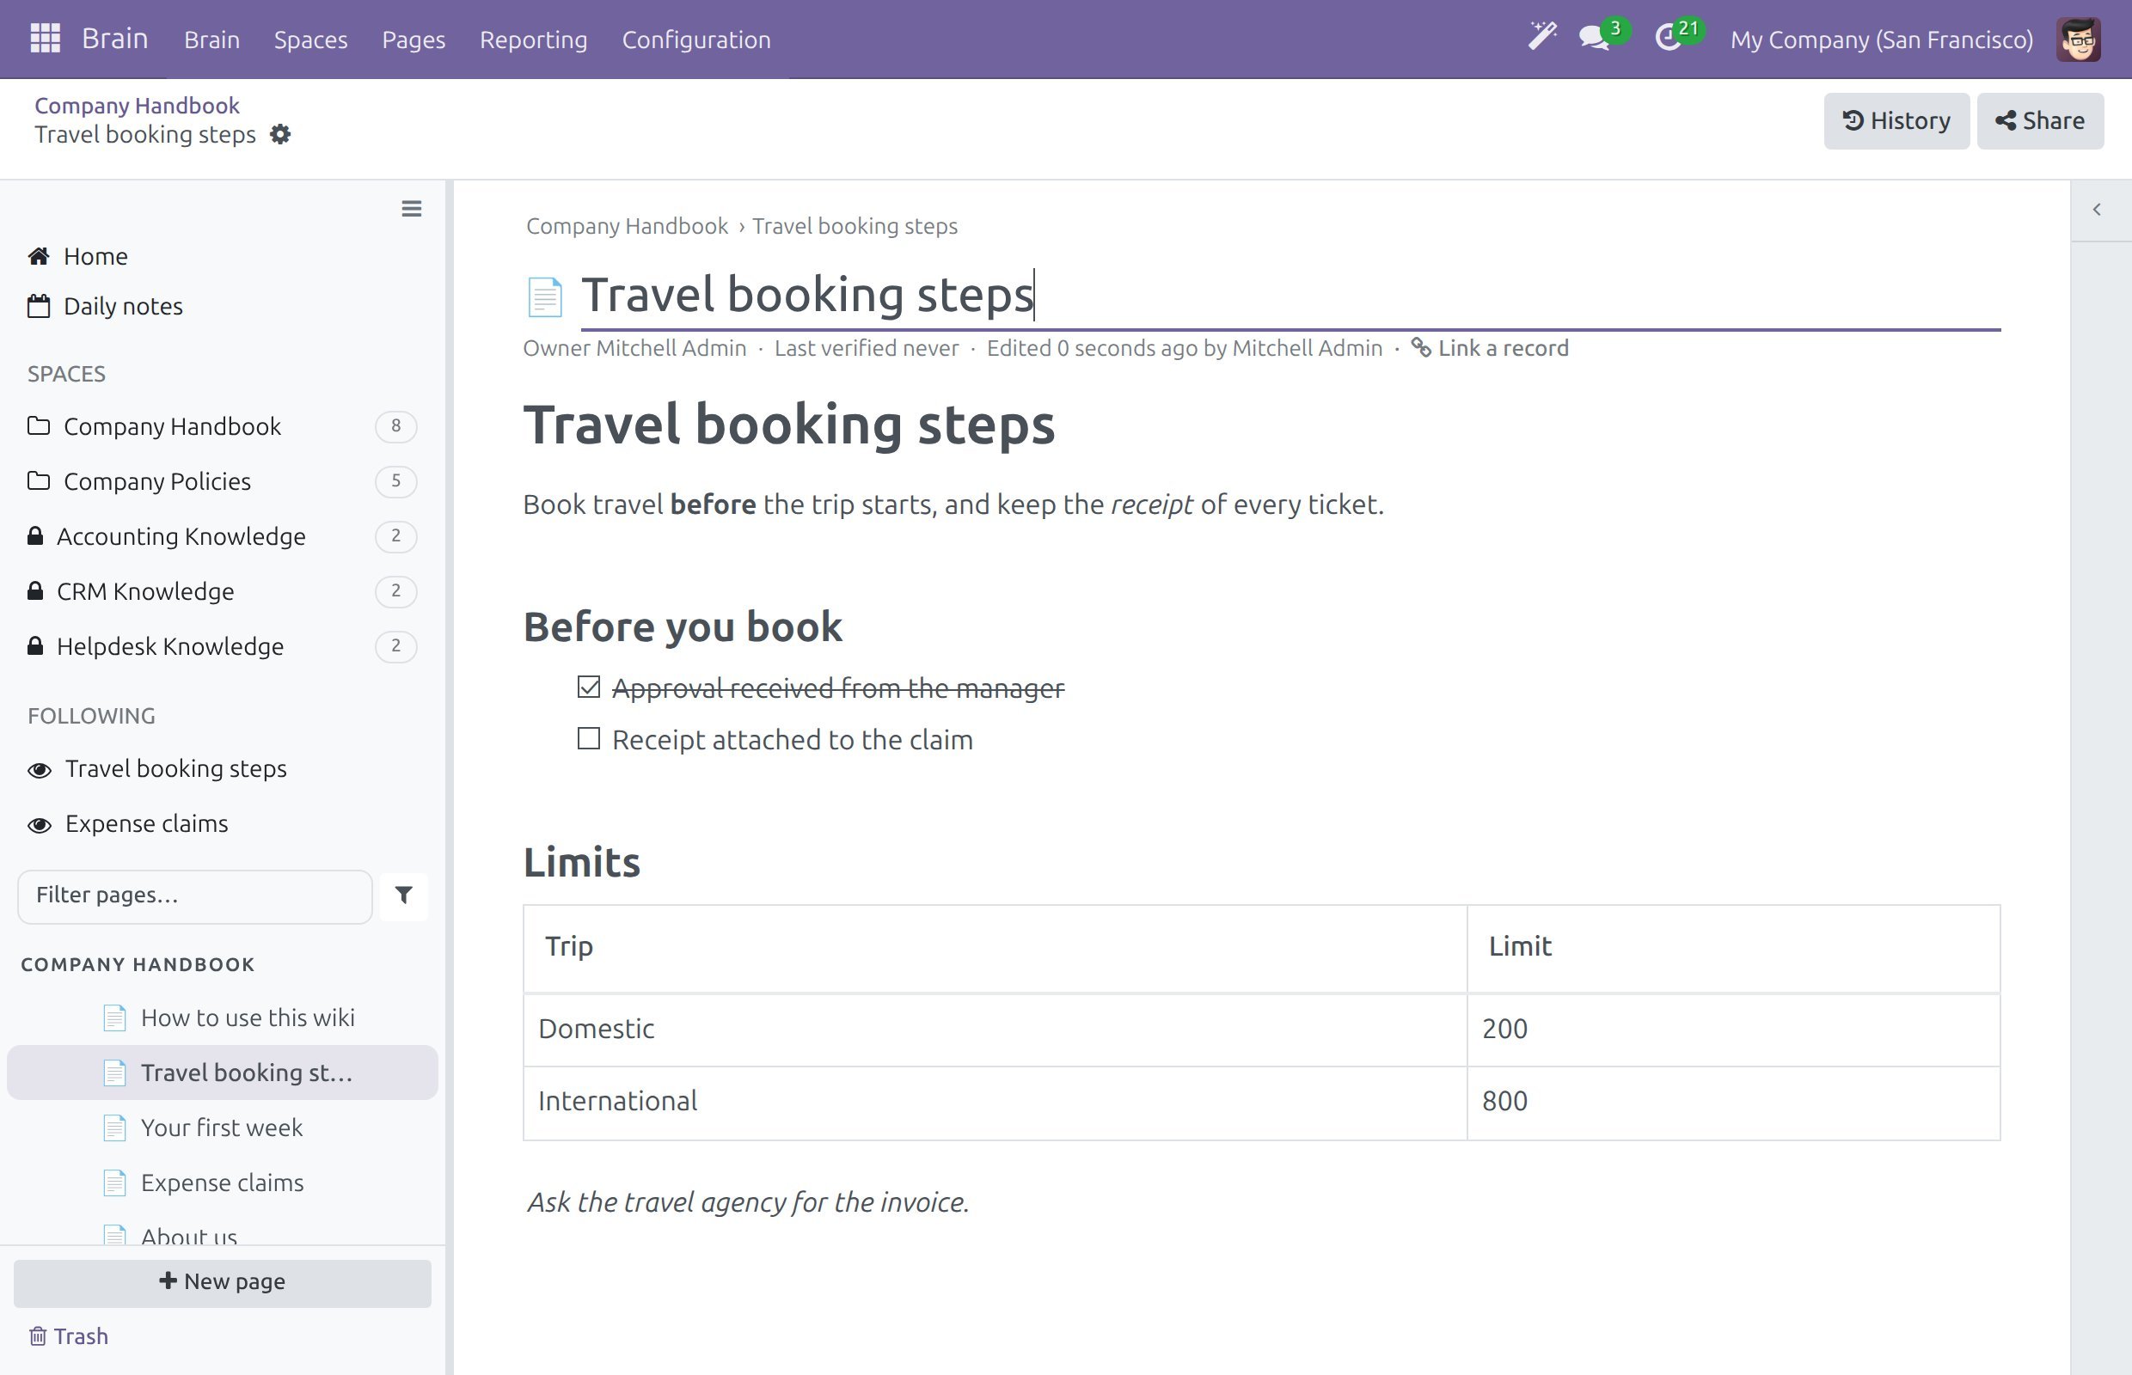The height and width of the screenshot is (1375, 2132).
Task: Click the Brain app name
Action: (x=114, y=39)
